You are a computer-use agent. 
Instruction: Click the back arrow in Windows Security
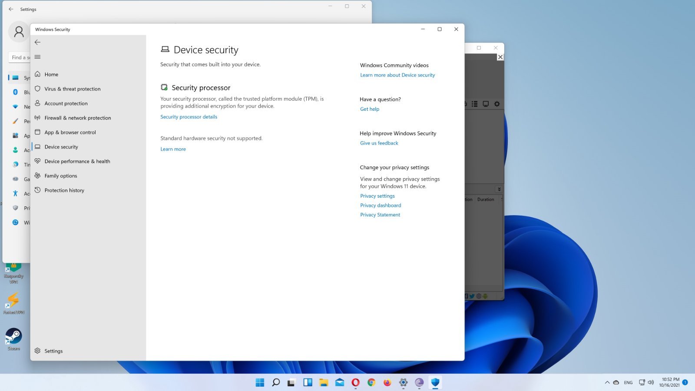tap(37, 42)
